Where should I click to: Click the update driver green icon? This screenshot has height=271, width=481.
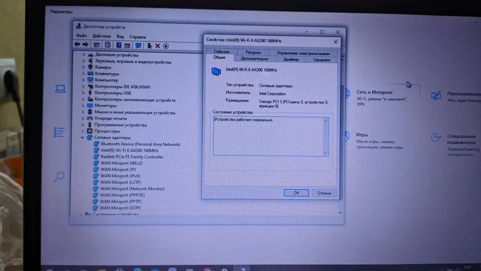click(149, 46)
